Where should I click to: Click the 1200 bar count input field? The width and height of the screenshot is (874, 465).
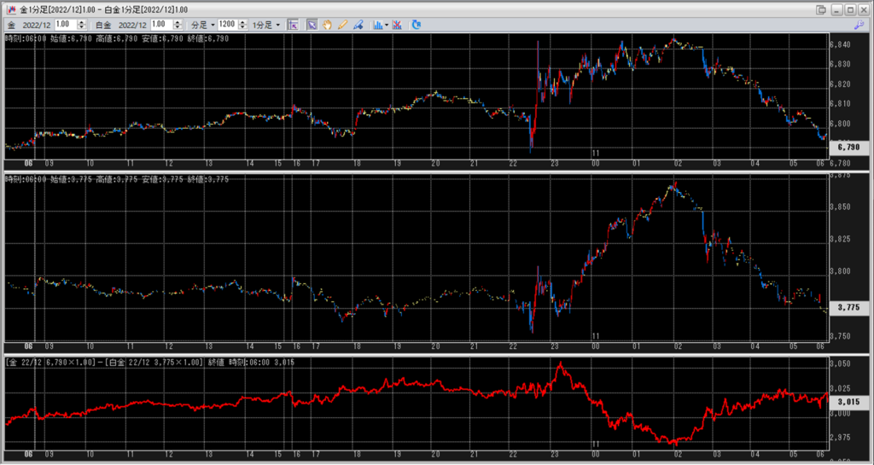[x=226, y=26]
